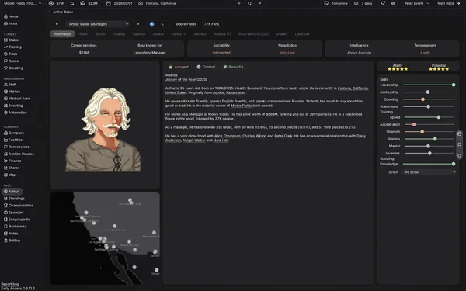The image size is (466, 291).
Task: Open the Inbox in the sidebar
Action: point(11,23)
